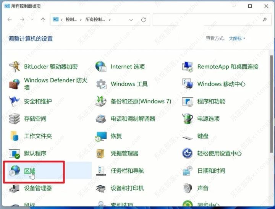The image size is (275, 209).
Task: Open Windows Defender 防火墙 icon
Action: tap(15, 84)
